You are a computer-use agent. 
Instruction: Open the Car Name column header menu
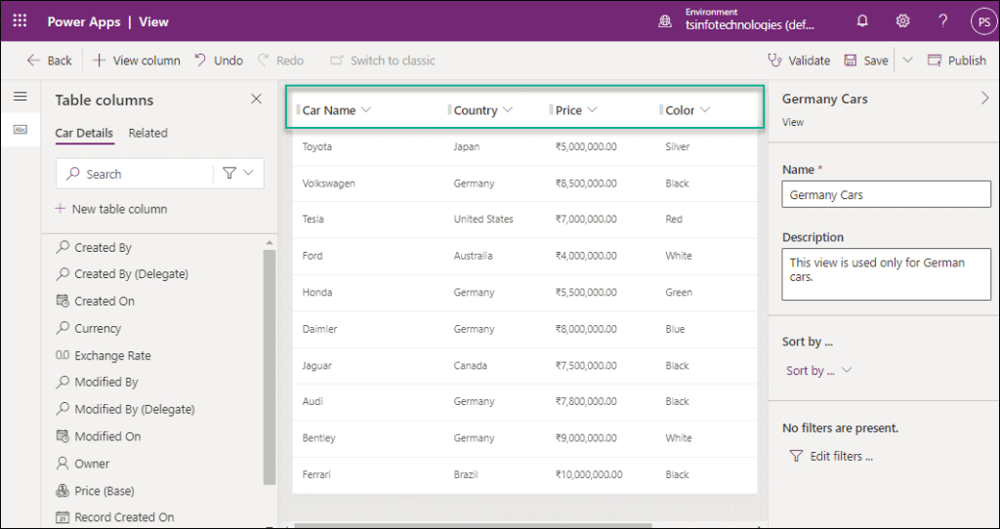pyautogui.click(x=366, y=109)
